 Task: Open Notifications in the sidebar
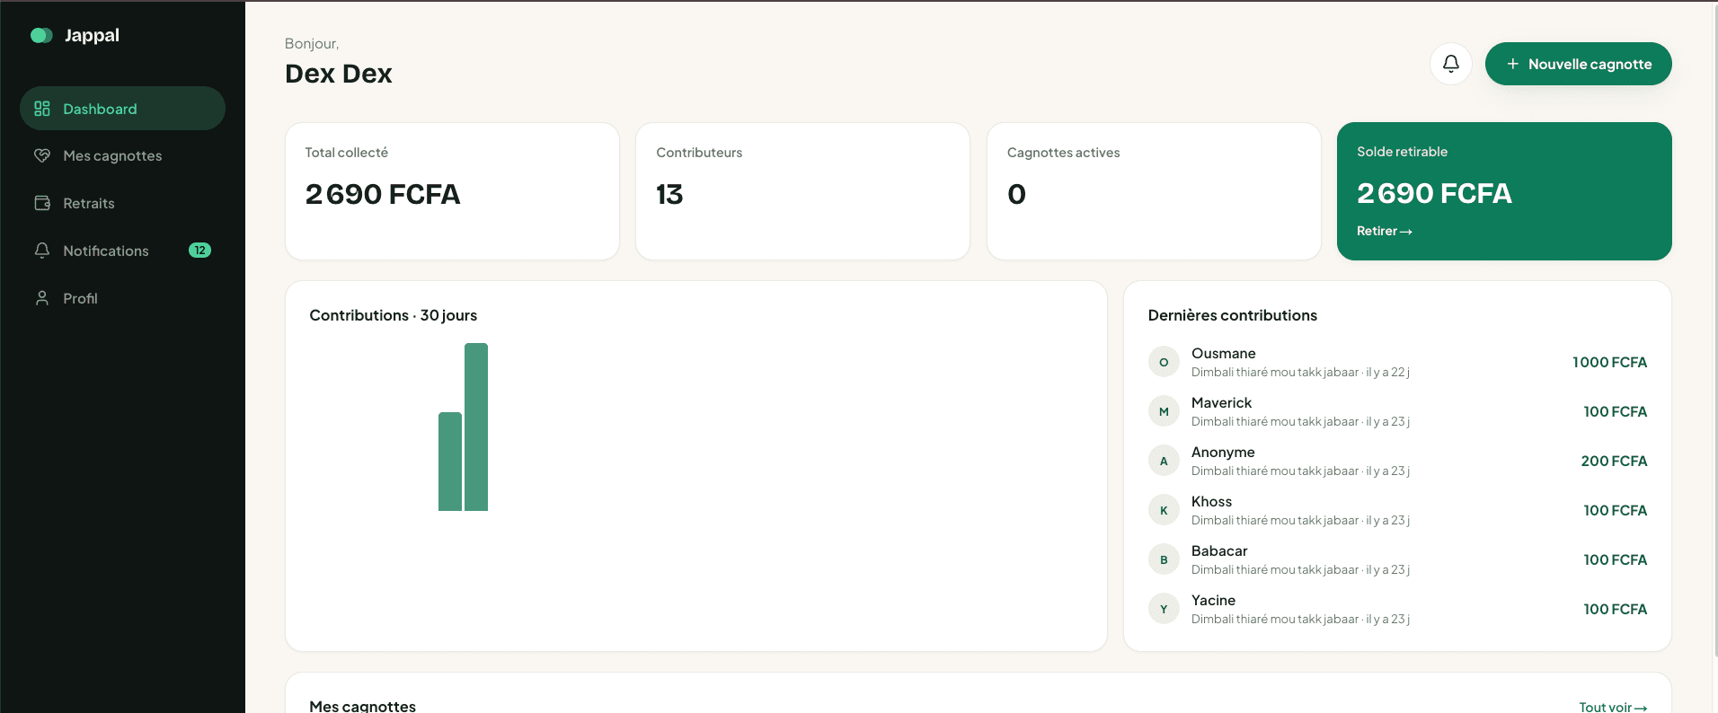[x=122, y=251]
